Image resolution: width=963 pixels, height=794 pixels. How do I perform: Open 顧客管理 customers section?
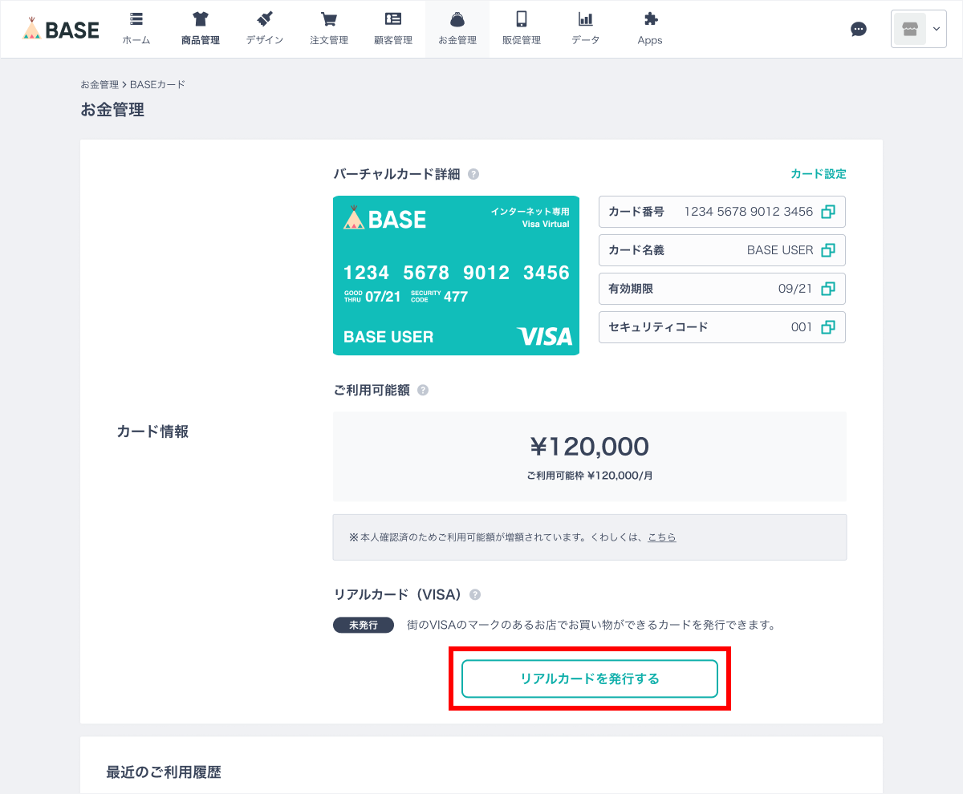coord(393,29)
